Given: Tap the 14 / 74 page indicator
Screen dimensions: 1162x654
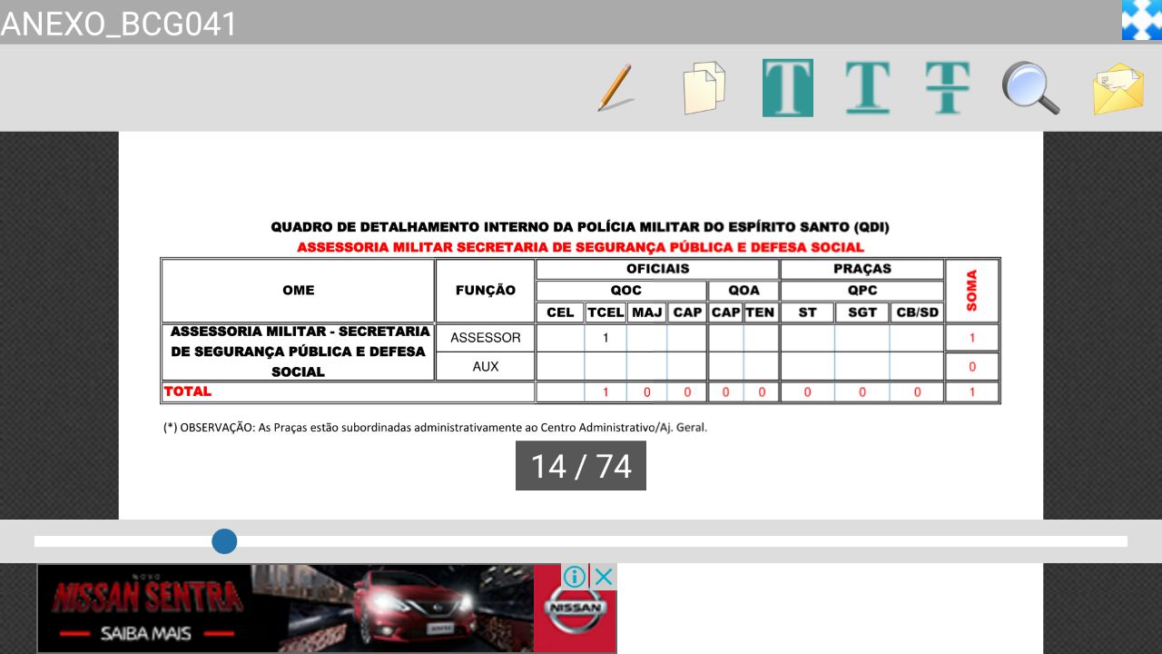Looking at the screenshot, I should click(581, 466).
